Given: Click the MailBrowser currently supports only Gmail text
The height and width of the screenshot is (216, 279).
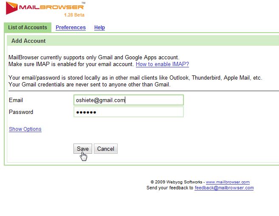Looking at the screenshot, I should [x=94, y=57].
